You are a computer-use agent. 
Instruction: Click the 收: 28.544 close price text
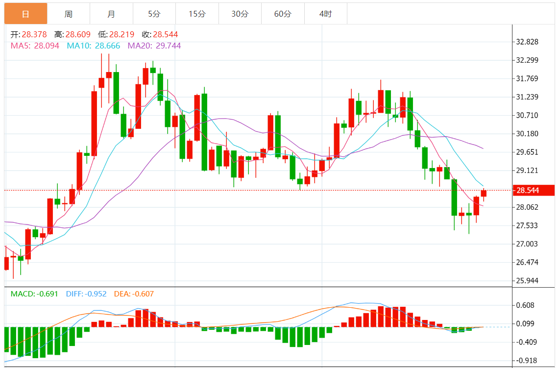click(160, 34)
